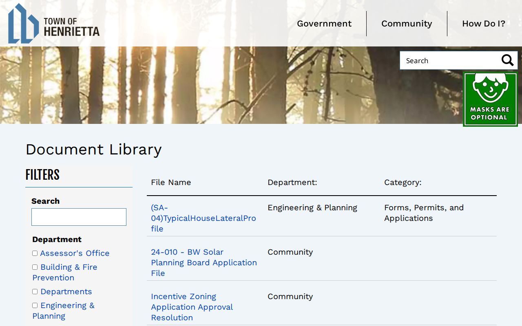Screen dimensions: 522x326
Task: Click the Document Library heading
Action: click(x=94, y=150)
